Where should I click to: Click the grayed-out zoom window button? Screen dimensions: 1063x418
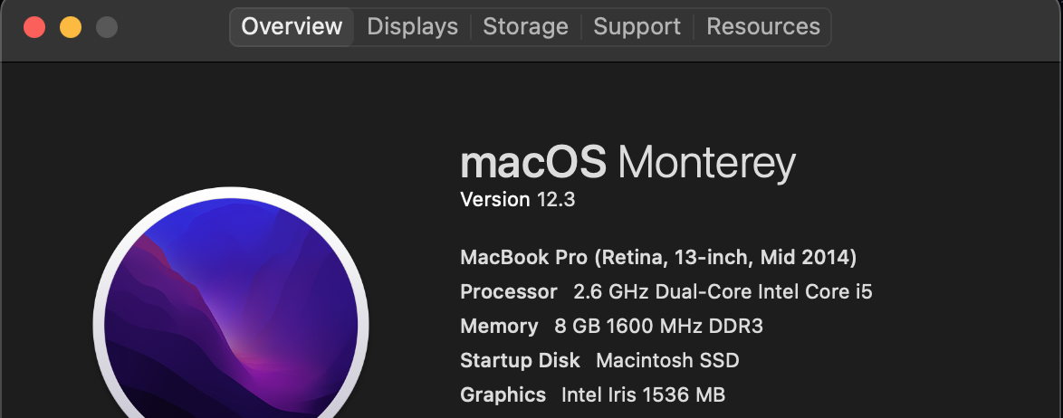[x=107, y=27]
